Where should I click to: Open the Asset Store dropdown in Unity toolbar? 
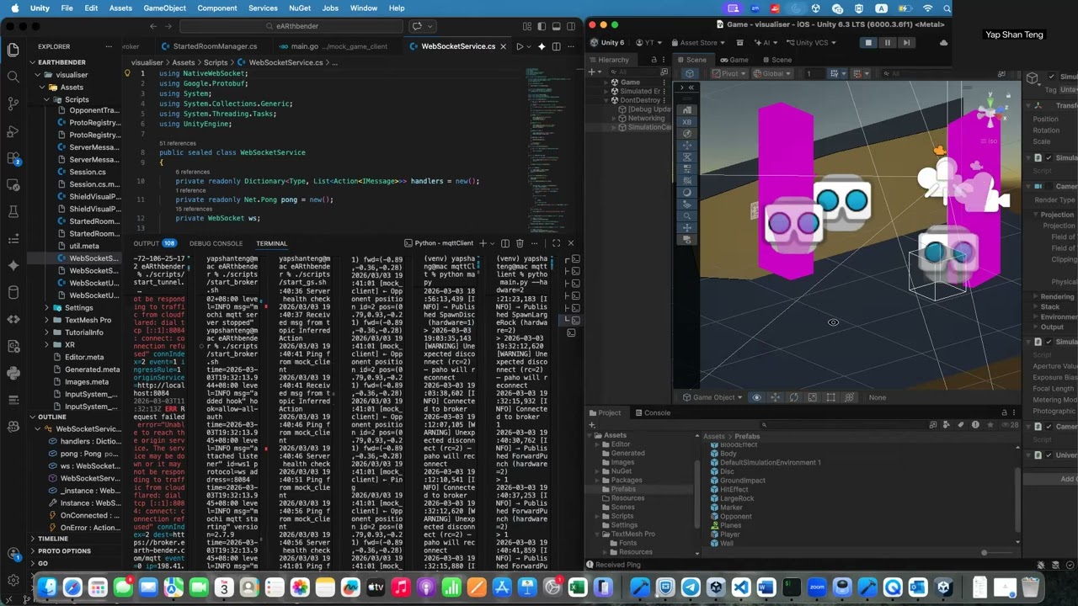tap(700, 42)
